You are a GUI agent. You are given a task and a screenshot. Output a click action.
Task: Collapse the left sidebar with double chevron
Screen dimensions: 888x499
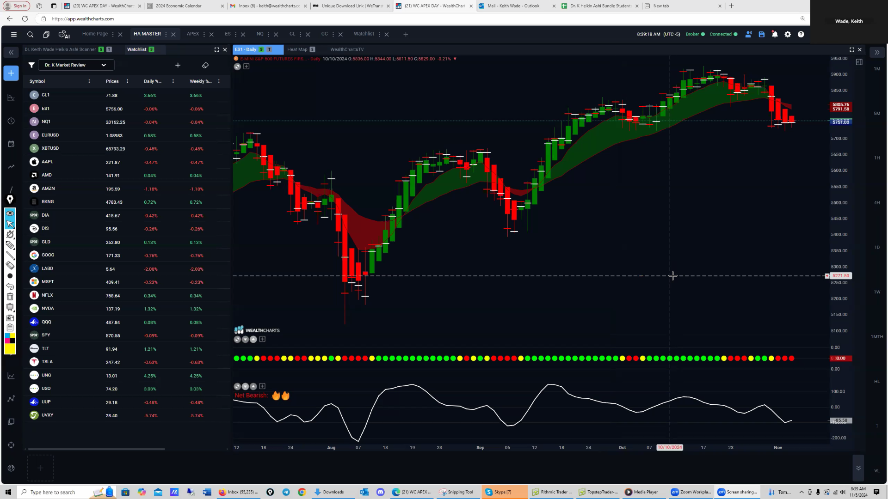pyautogui.click(x=11, y=52)
